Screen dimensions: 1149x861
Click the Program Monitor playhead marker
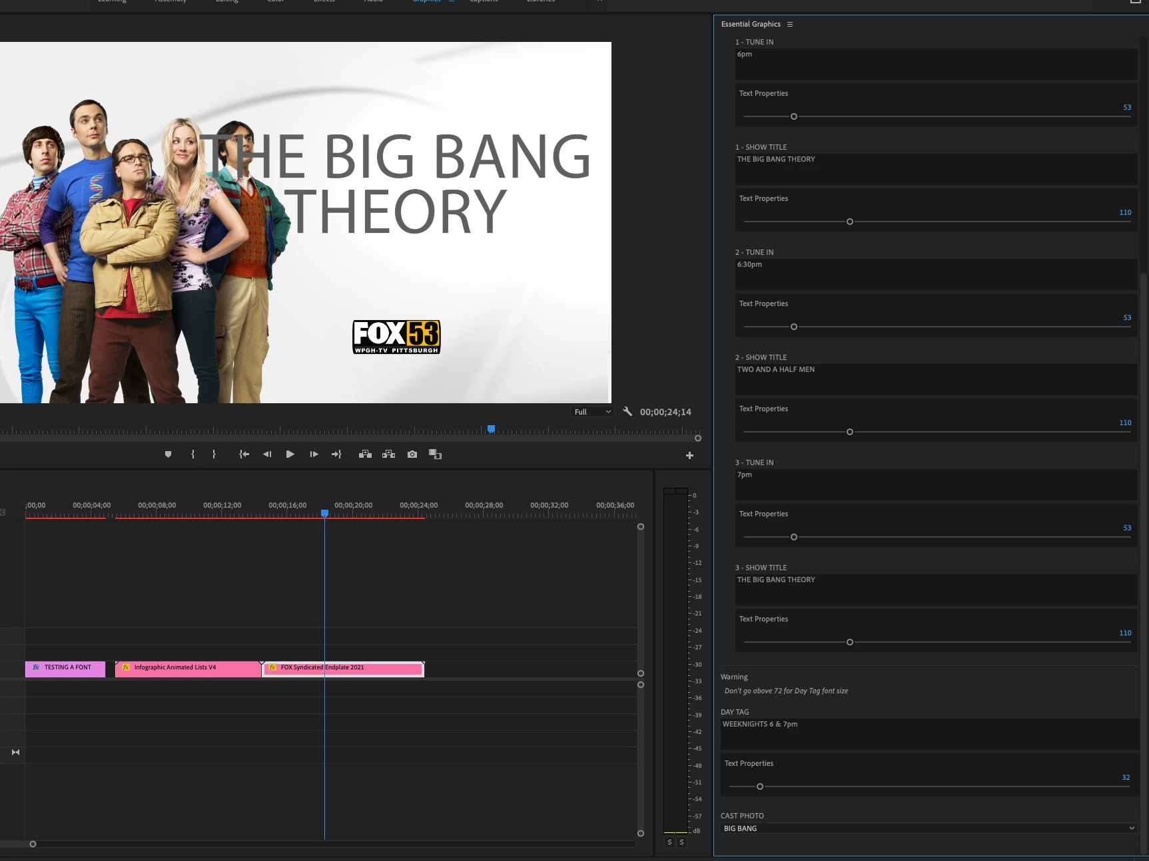pos(491,429)
